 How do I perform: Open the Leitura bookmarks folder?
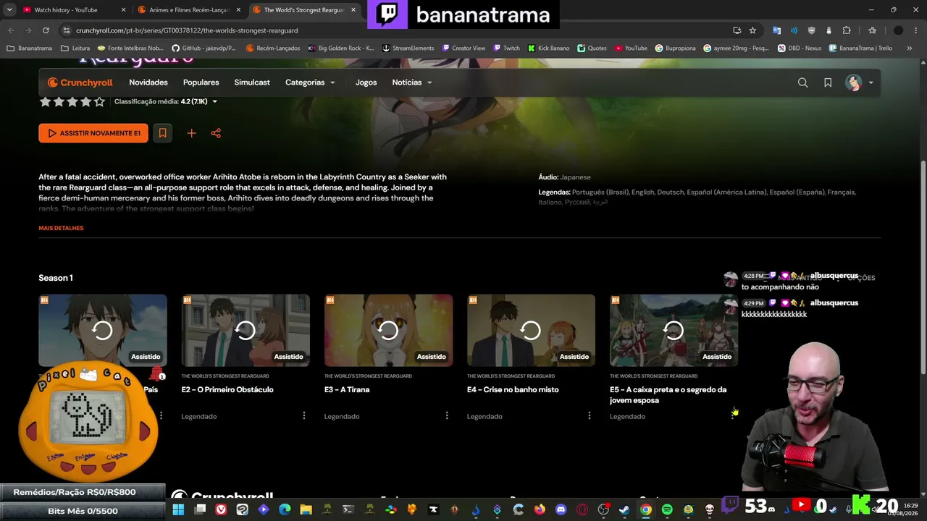[76, 48]
